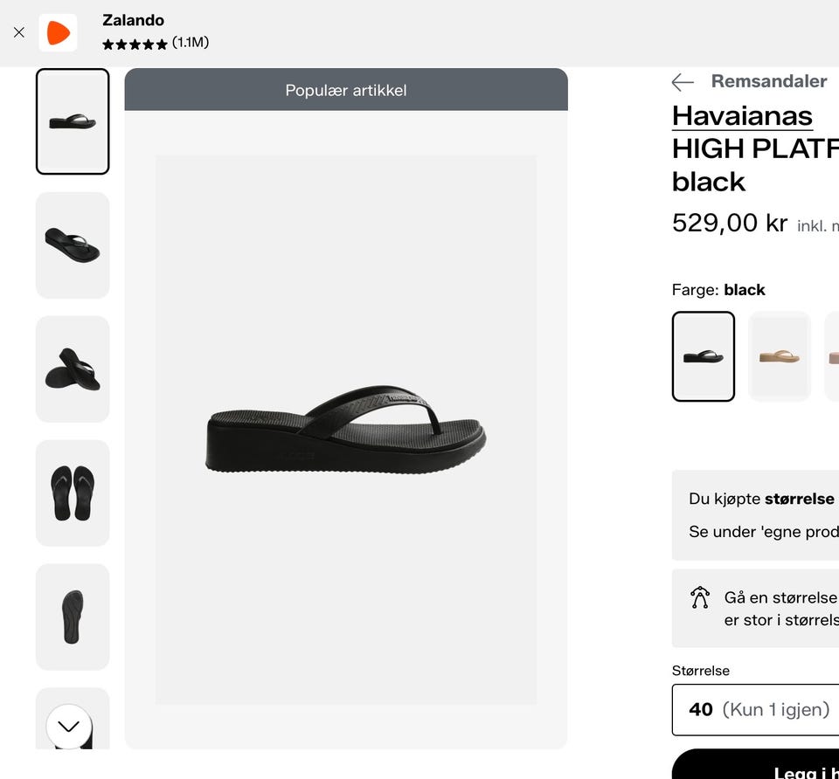
Task: Open the 'Du kjøpte størrelse' info box
Action: 755,515
